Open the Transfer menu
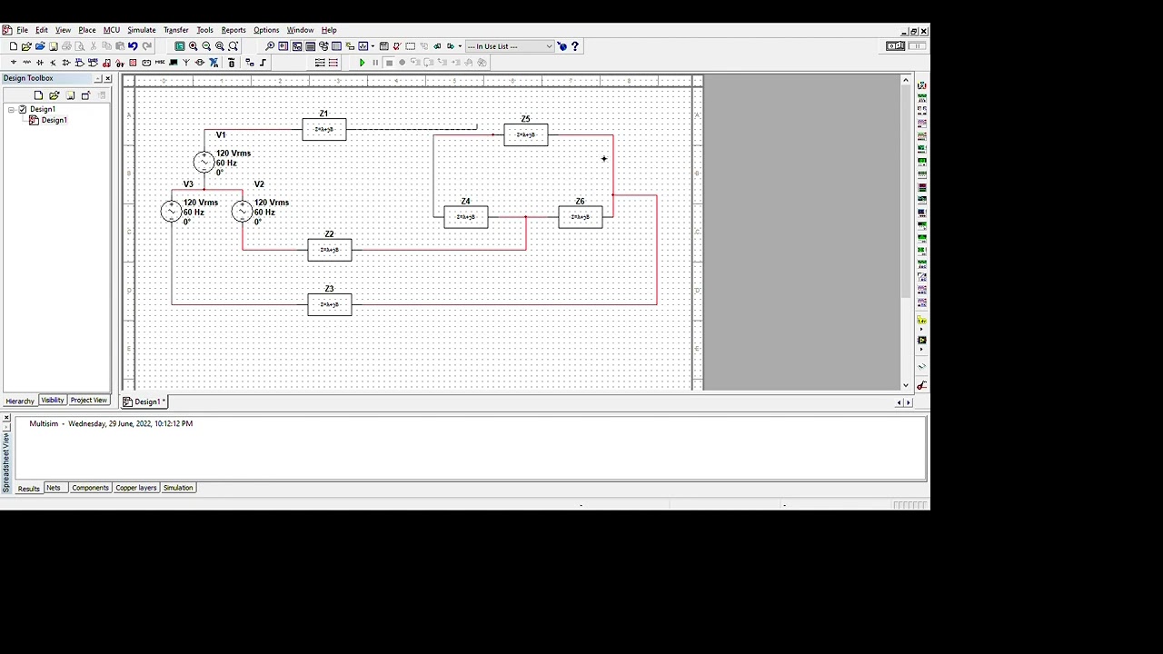Viewport: 1163px width, 654px height. 175,30
